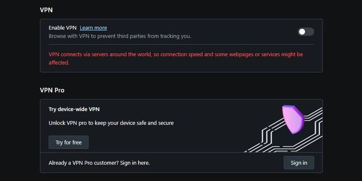
Task: Click the Browse with VPN description
Action: tap(120, 36)
